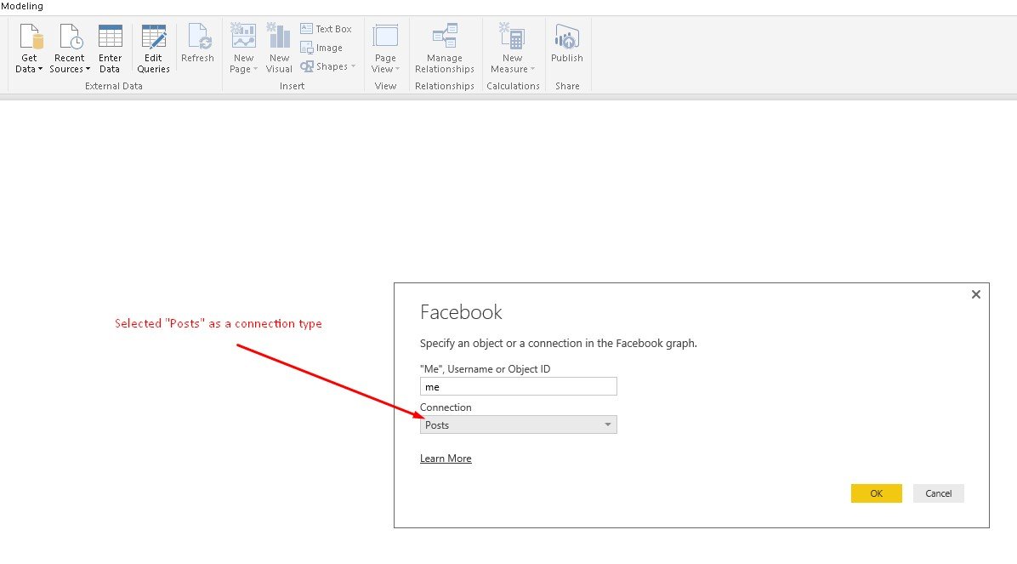Insert a New Visual
This screenshot has width=1017, height=564.
tap(279, 49)
